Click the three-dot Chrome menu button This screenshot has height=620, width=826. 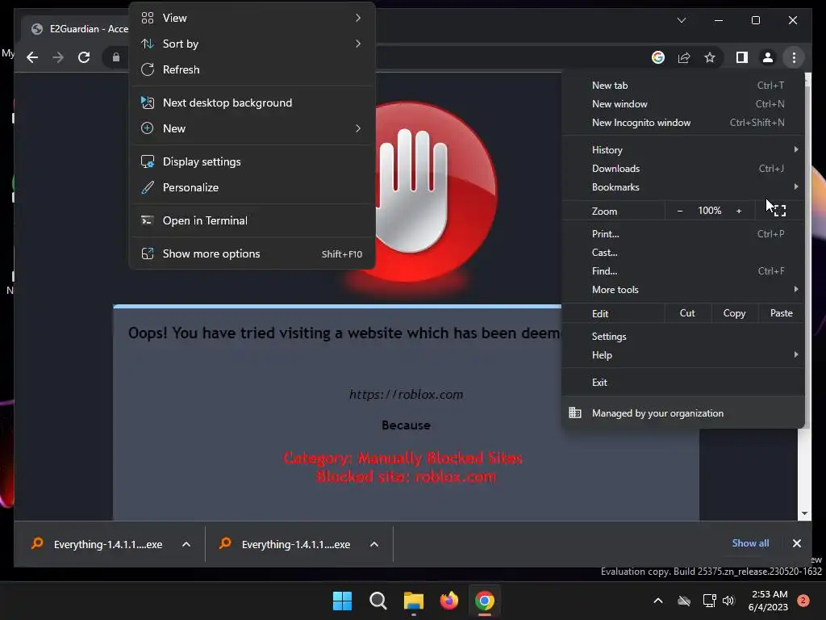(x=794, y=57)
